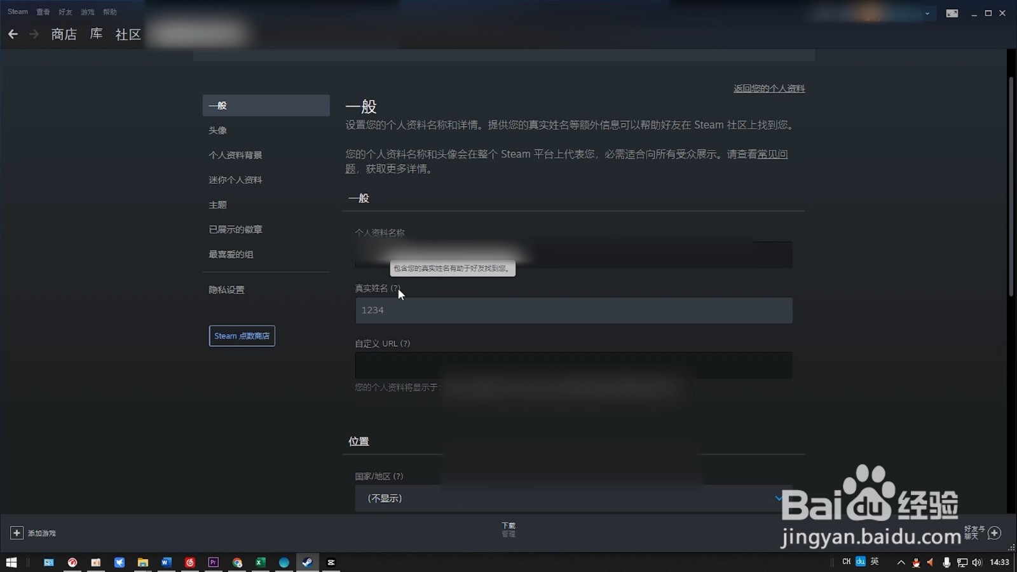Open Chrome in the taskbar
This screenshot has width=1017, height=572.
coord(237,562)
